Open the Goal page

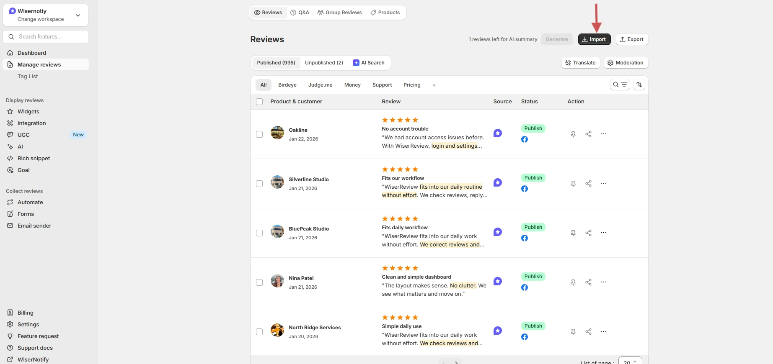click(x=23, y=170)
